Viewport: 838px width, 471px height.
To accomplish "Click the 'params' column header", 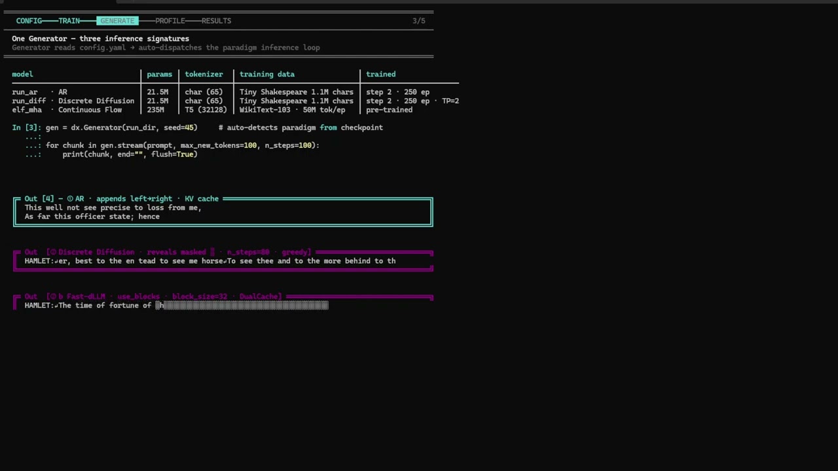I will click(x=159, y=75).
